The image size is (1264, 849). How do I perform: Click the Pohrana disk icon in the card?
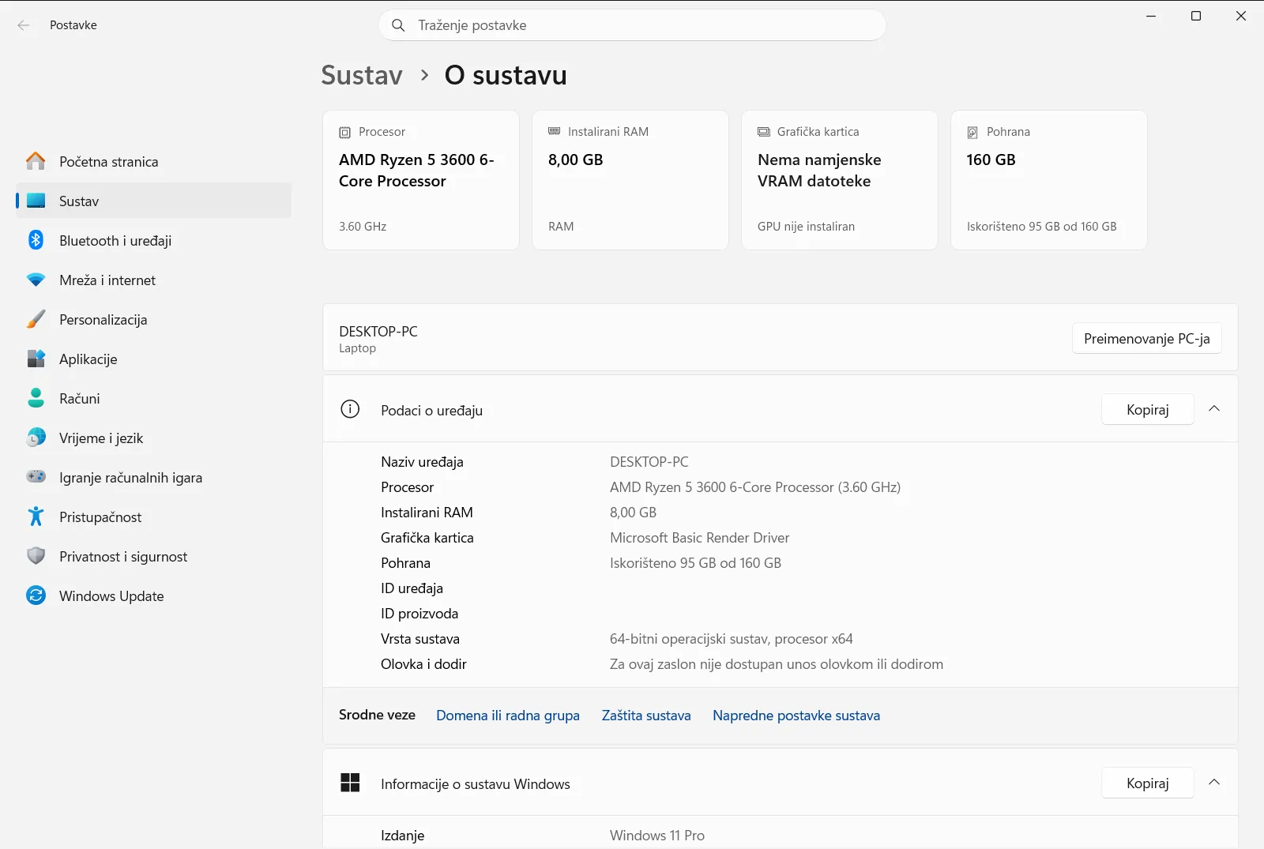click(972, 132)
